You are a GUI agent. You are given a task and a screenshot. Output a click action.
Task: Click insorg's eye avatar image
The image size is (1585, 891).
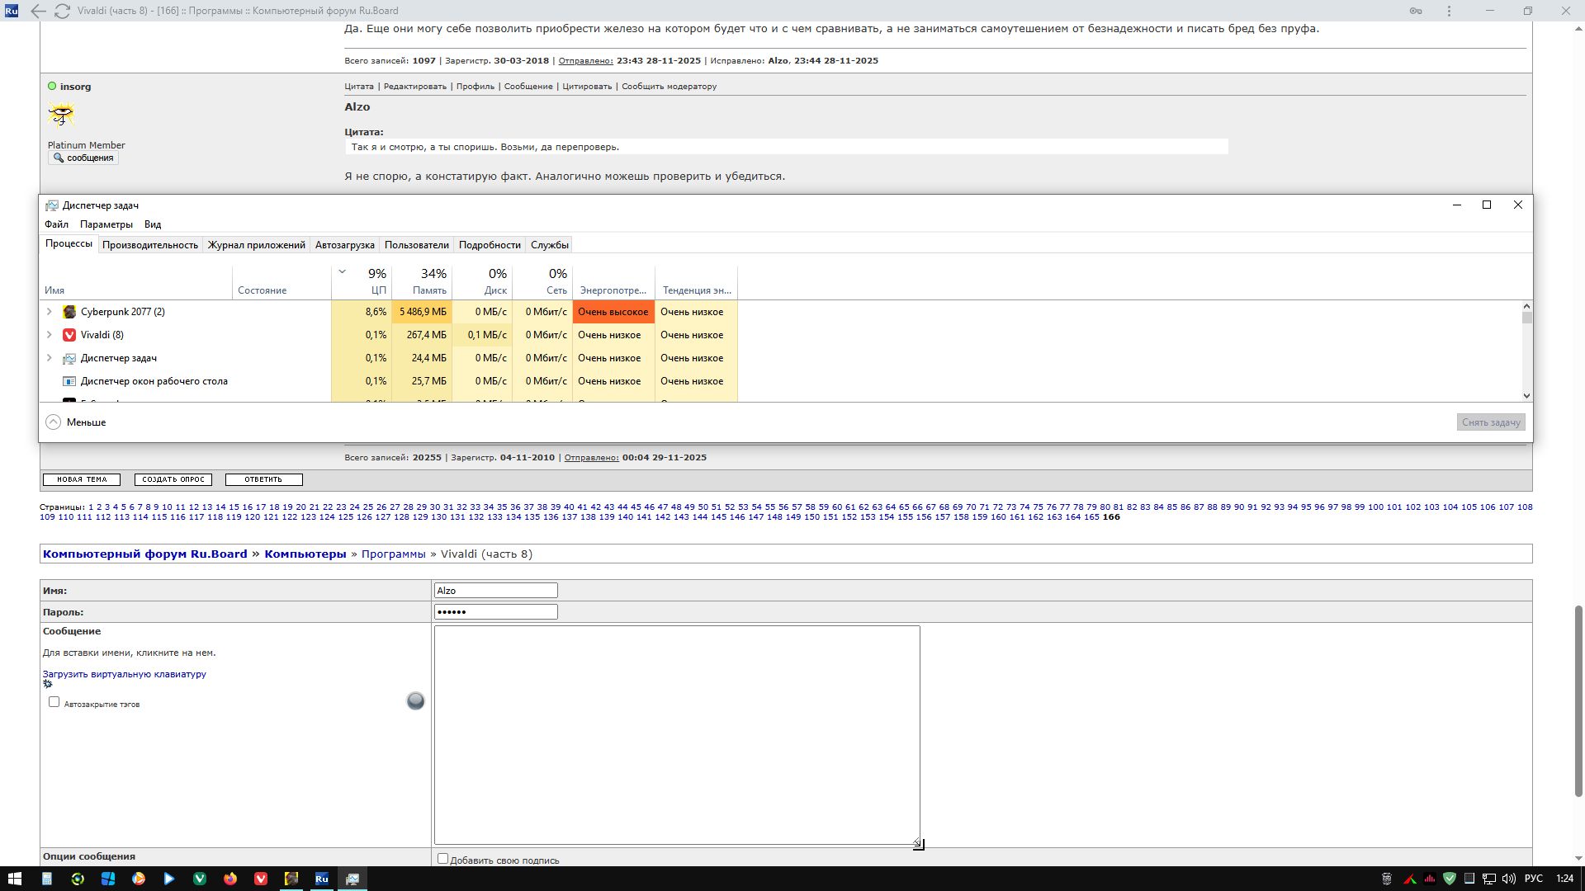(61, 115)
